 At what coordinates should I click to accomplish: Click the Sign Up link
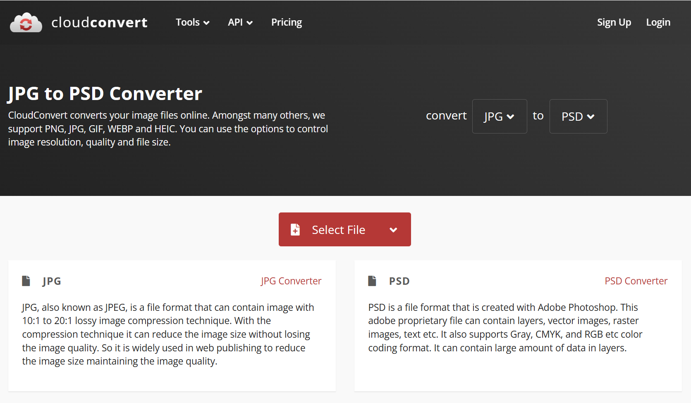coord(614,22)
